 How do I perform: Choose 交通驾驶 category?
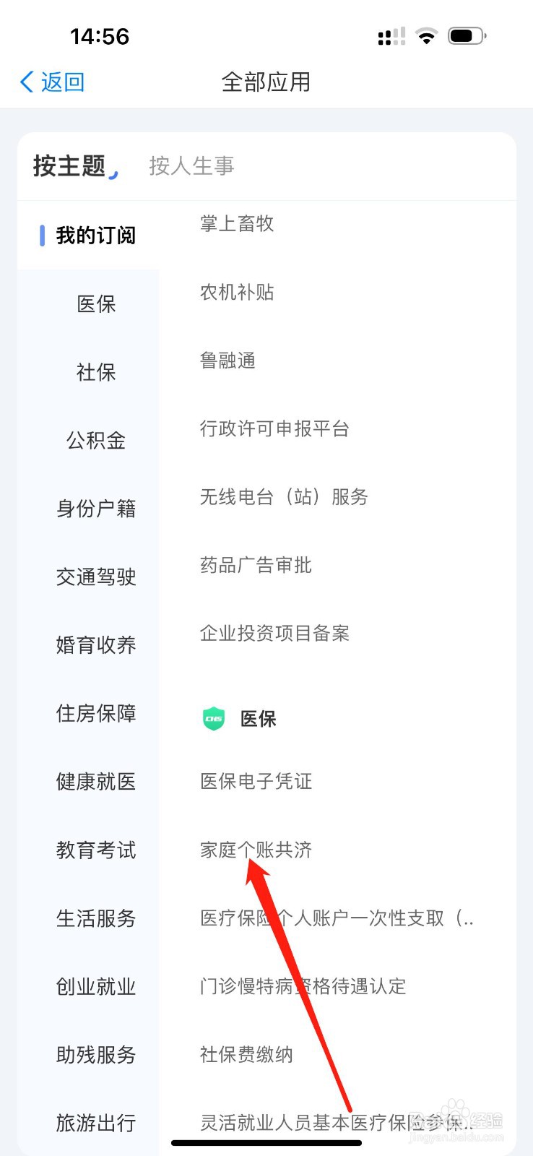point(96,577)
